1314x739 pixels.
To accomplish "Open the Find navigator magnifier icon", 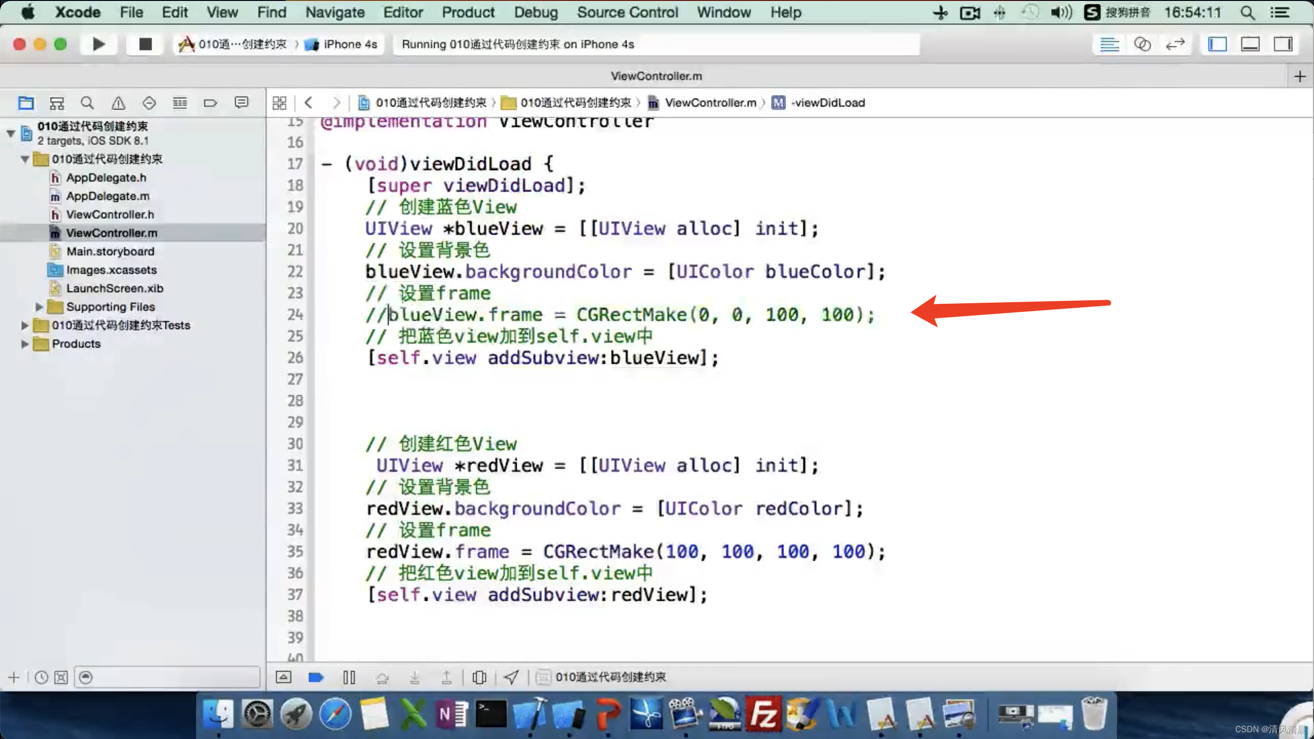I will (x=87, y=103).
